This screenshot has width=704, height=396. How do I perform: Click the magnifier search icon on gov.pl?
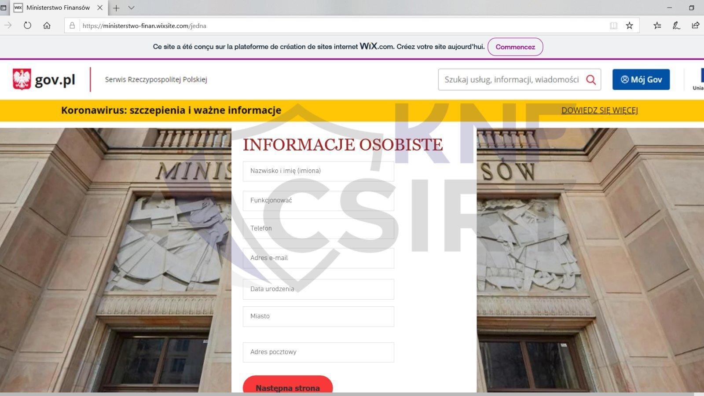[591, 80]
